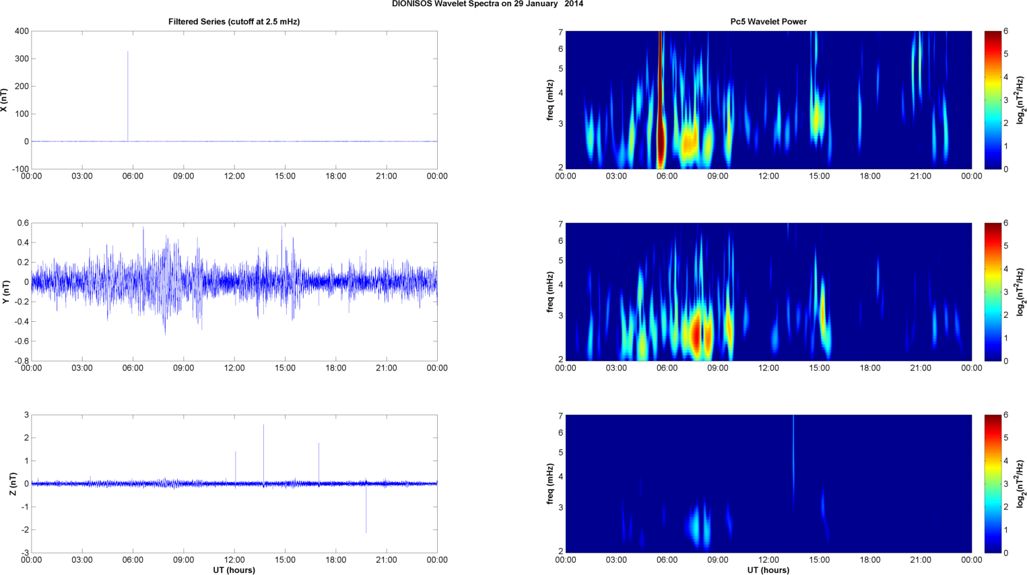Click the -0.8 tick on Y series axis
This screenshot has height=575, width=1027.
coord(22,361)
